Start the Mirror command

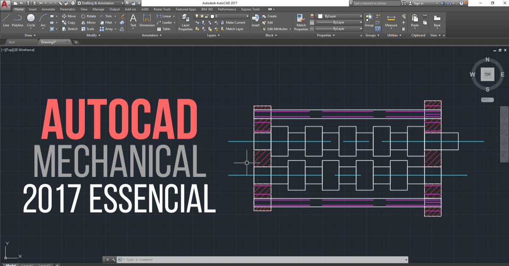pos(88,22)
